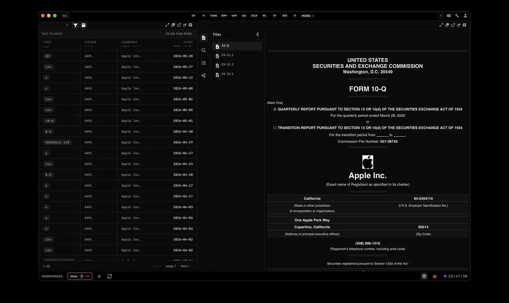Image resolution: width=509 pixels, height=303 pixels.
Task: Maximize the 10-Q document viewer panel
Action: (x=441, y=25)
